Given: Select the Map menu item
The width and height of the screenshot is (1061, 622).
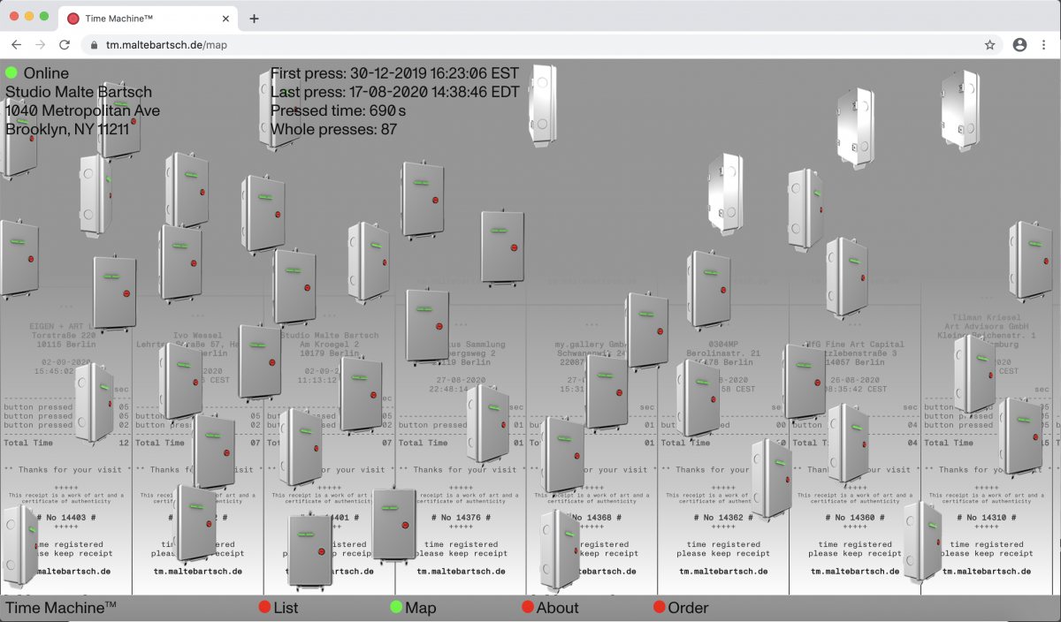Looking at the screenshot, I should coord(420,608).
